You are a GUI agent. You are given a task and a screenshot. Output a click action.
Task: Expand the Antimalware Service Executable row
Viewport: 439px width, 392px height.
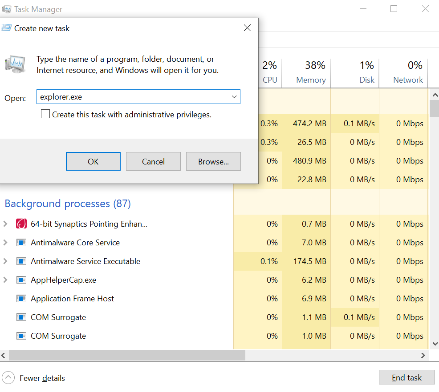[x=5, y=261]
